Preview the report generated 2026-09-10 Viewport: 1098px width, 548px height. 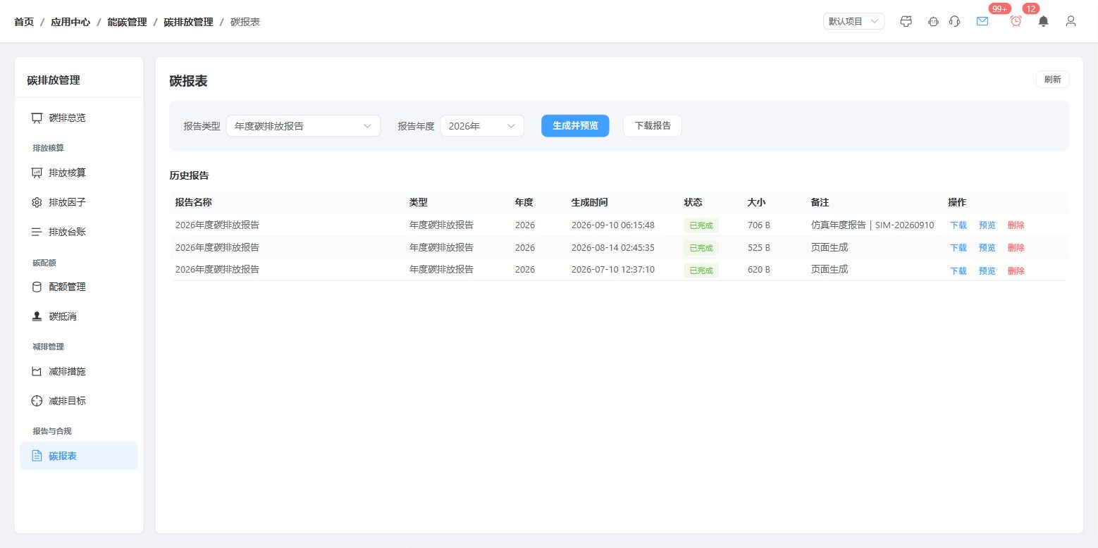(x=987, y=225)
